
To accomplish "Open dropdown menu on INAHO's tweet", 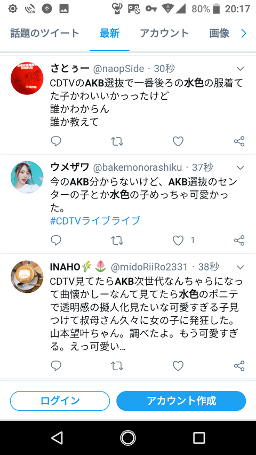I will pyautogui.click(x=241, y=267).
